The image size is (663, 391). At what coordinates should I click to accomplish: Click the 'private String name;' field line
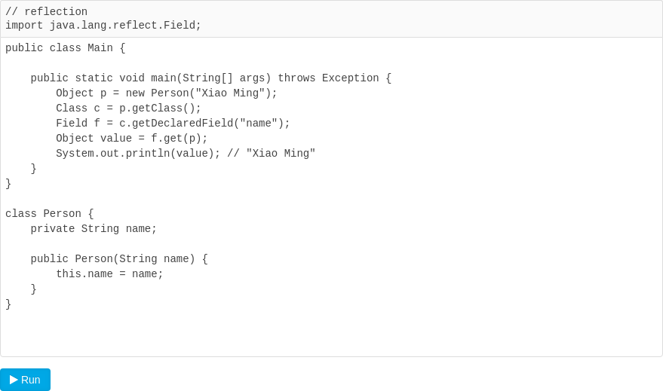pyautogui.click(x=94, y=229)
